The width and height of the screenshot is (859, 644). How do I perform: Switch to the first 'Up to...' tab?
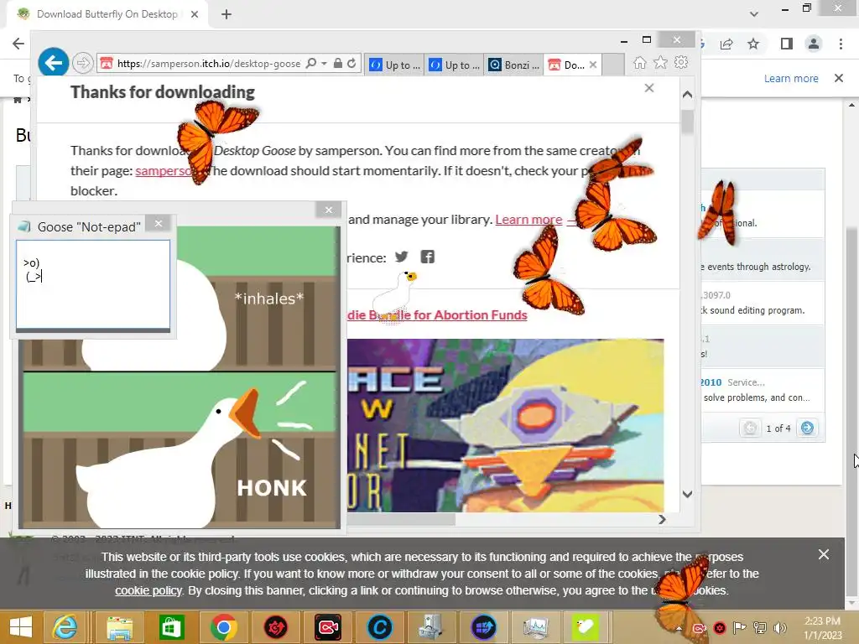[394, 65]
